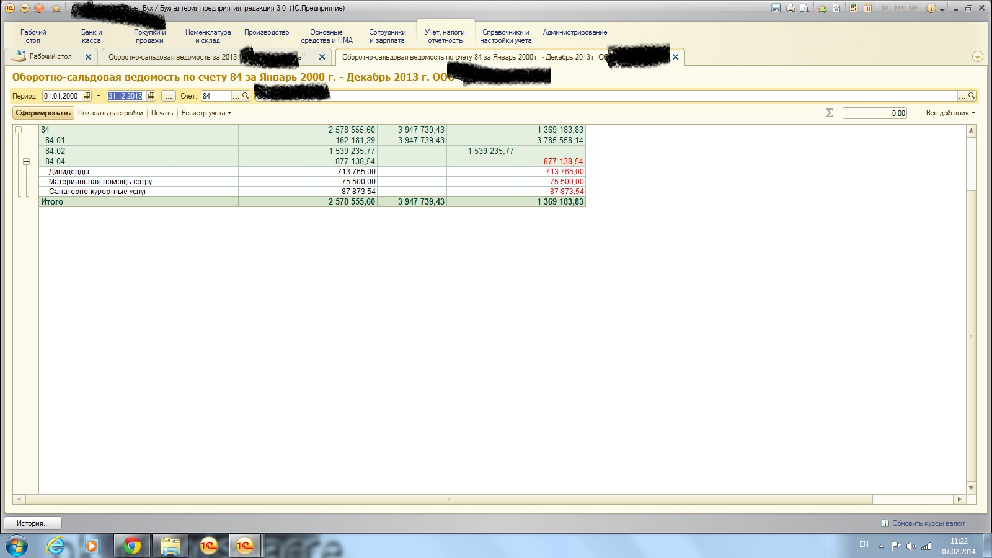
Task: Click the star favorites icon in title bar
Action: point(56,8)
